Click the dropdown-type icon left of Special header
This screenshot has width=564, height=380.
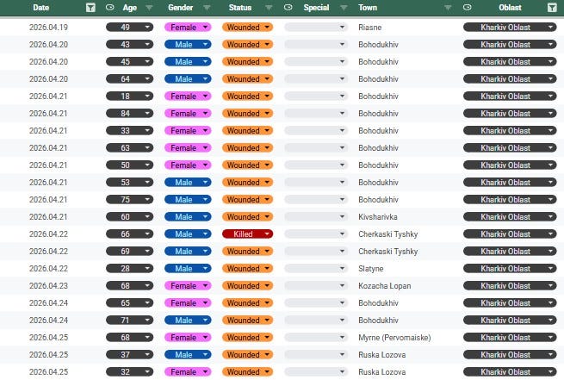click(288, 7)
